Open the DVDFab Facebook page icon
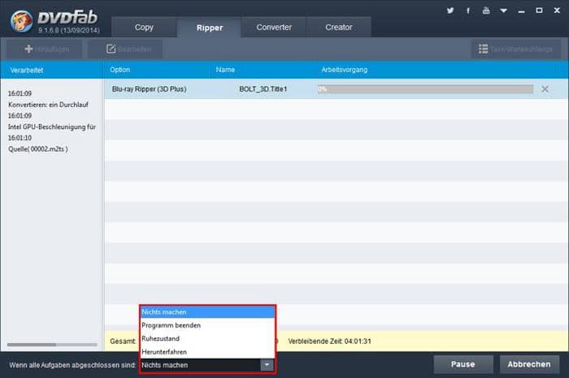 [x=468, y=11]
